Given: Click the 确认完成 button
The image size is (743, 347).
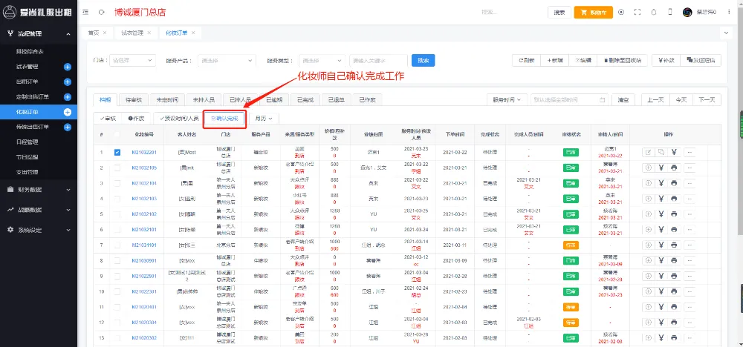Looking at the screenshot, I should pyautogui.click(x=224, y=118).
